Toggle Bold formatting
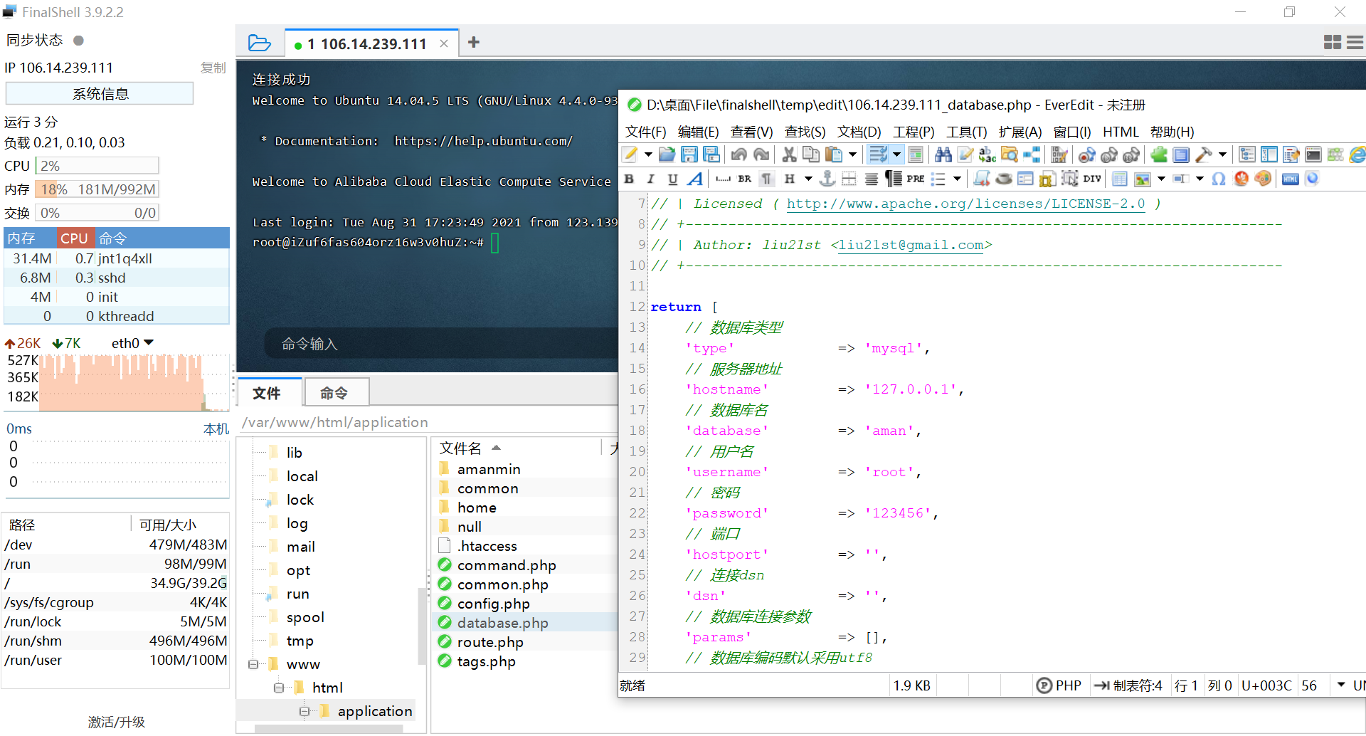1366x736 pixels. pyautogui.click(x=629, y=179)
